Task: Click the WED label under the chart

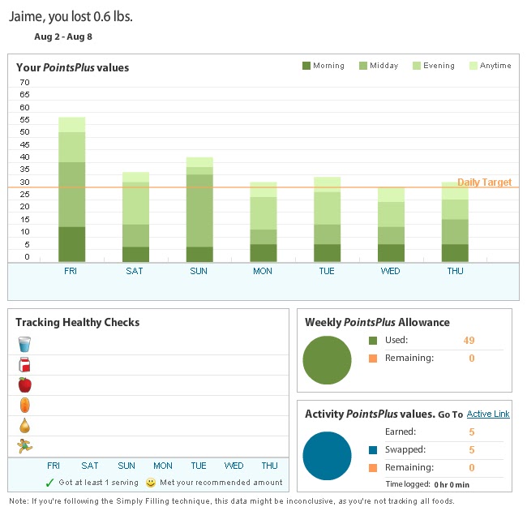Action: pos(390,271)
